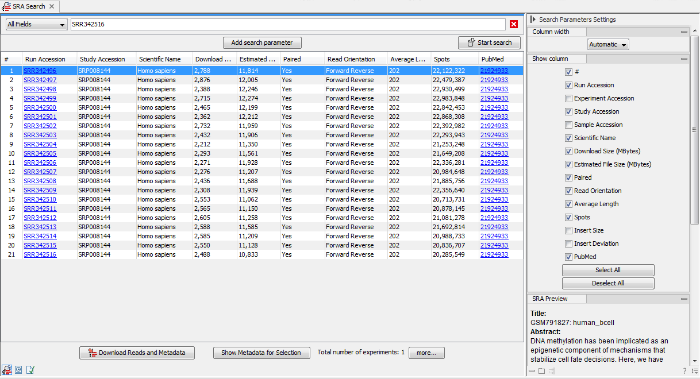Remove search term using the red X icon
Image resolution: width=700 pixels, height=379 pixels.
(513, 24)
